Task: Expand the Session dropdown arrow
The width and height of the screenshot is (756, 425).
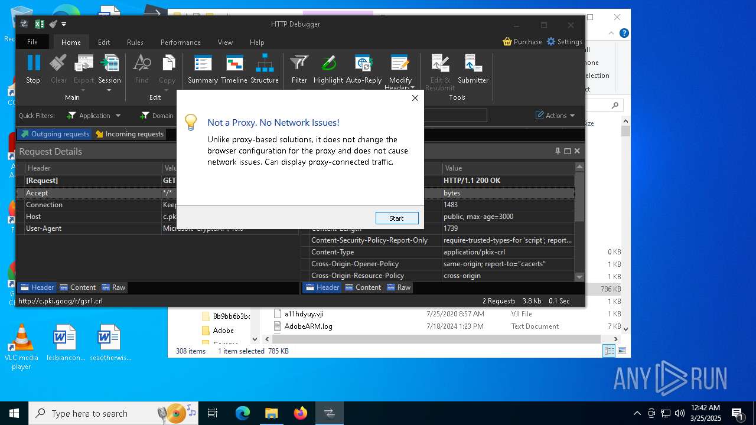Action: coord(109,90)
